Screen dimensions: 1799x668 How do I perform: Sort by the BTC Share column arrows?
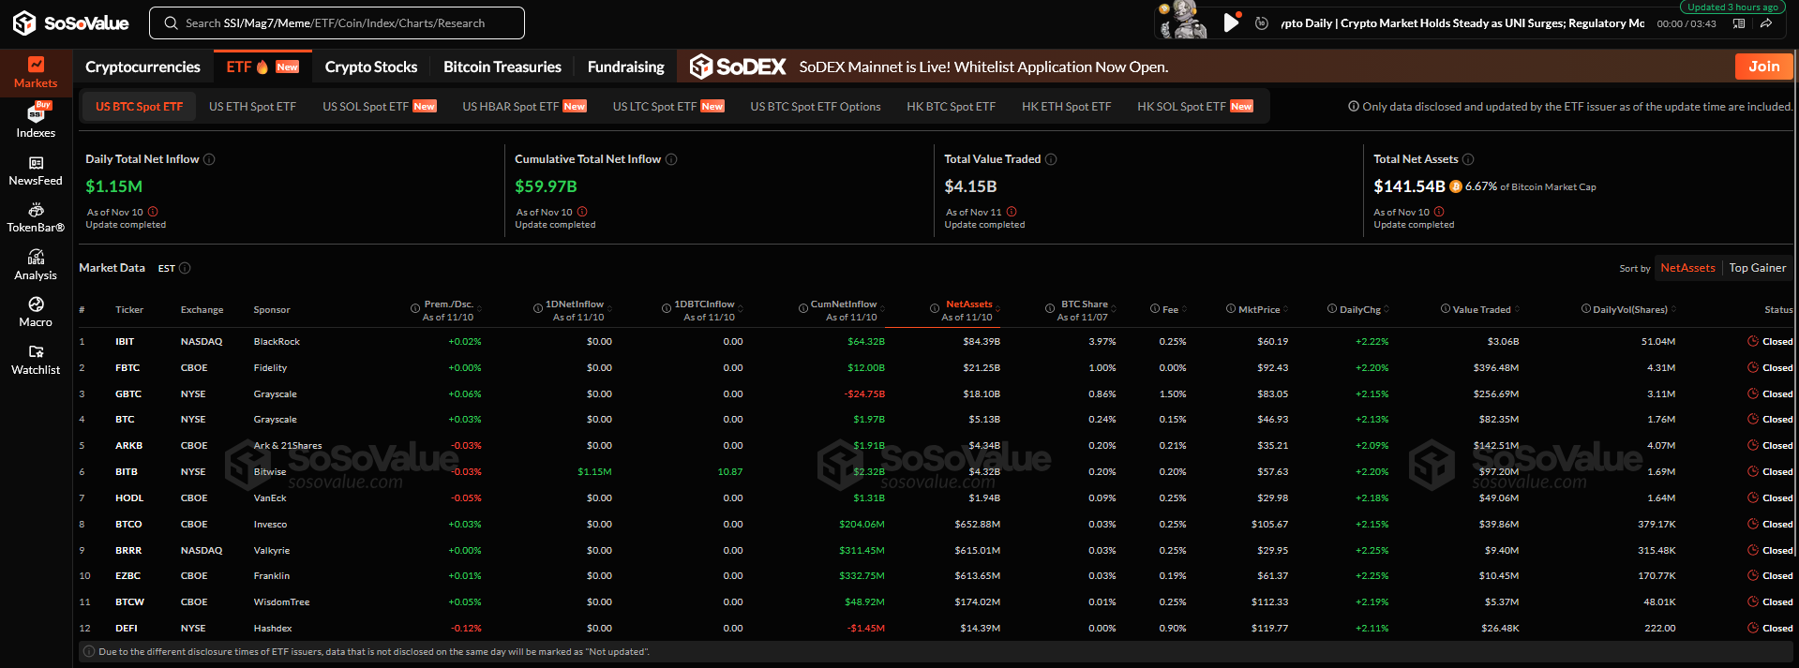[x=1113, y=307]
